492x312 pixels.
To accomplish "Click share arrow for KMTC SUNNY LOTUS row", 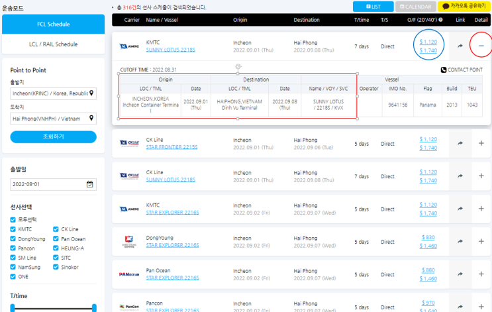I will [460, 46].
